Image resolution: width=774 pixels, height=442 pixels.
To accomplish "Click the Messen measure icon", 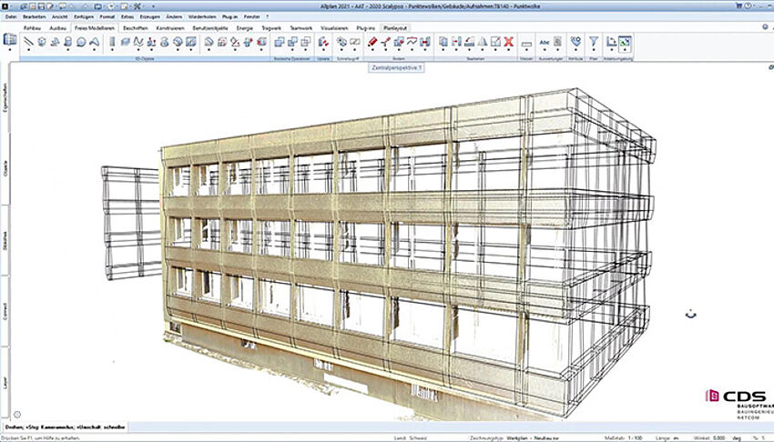I will (526, 42).
